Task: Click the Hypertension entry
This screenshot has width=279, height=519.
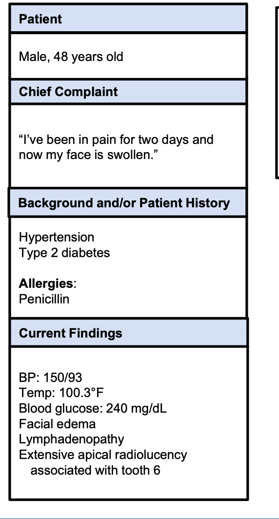Action: (57, 238)
